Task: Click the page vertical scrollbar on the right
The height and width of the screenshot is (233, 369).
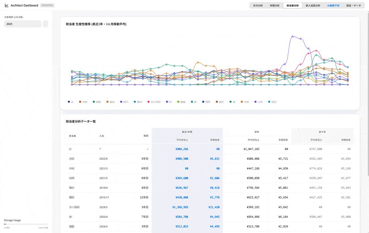Action: pyautogui.click(x=368, y=94)
